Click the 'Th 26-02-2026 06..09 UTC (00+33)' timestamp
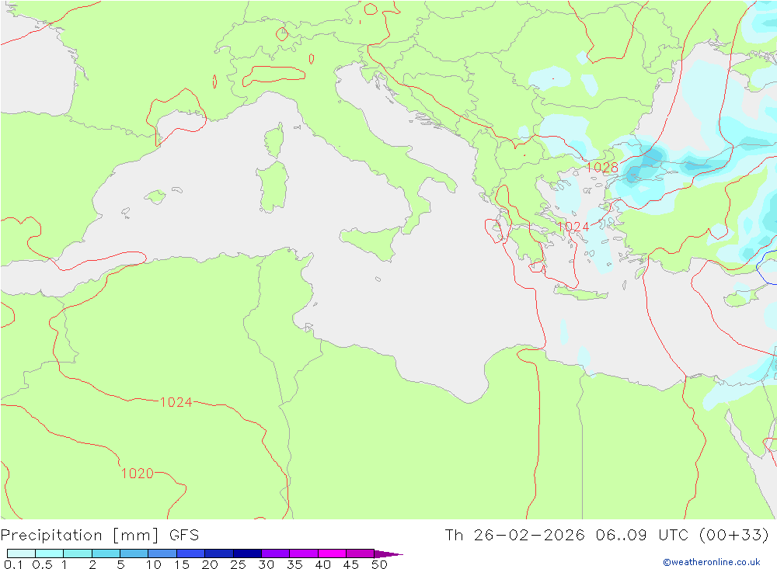The width and height of the screenshot is (777, 569). (607, 536)
